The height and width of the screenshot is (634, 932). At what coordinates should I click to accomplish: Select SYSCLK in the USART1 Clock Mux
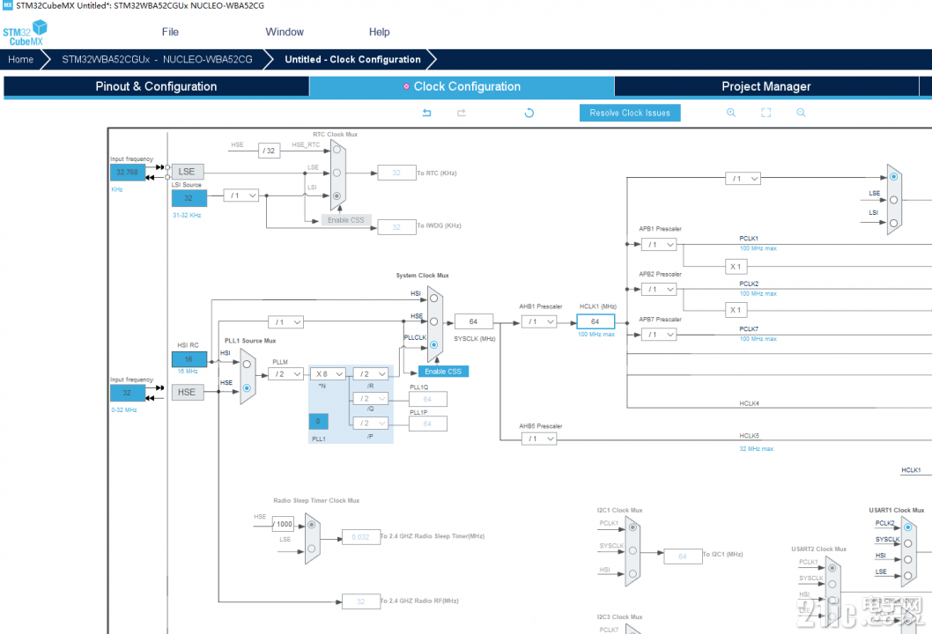pyautogui.click(x=907, y=543)
